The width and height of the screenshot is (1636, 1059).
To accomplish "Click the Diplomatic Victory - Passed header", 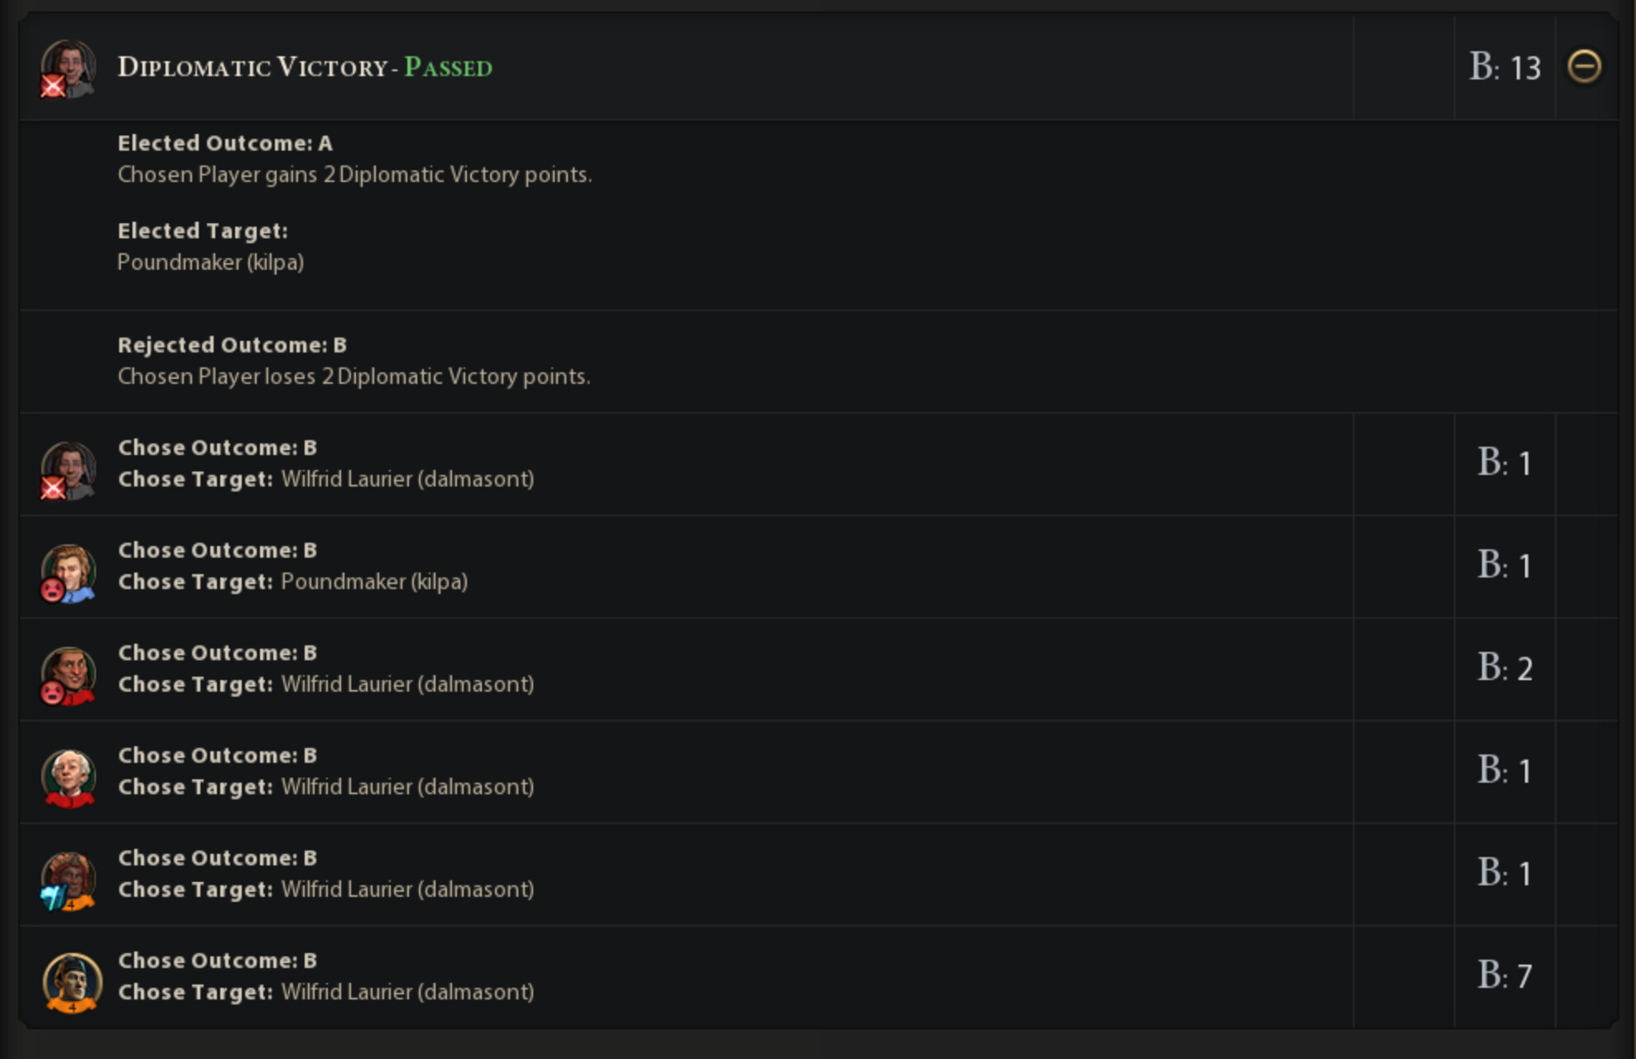I will [305, 67].
